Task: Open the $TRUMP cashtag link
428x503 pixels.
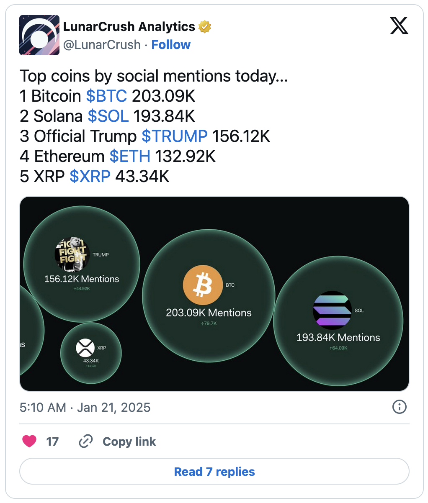Action: click(174, 136)
